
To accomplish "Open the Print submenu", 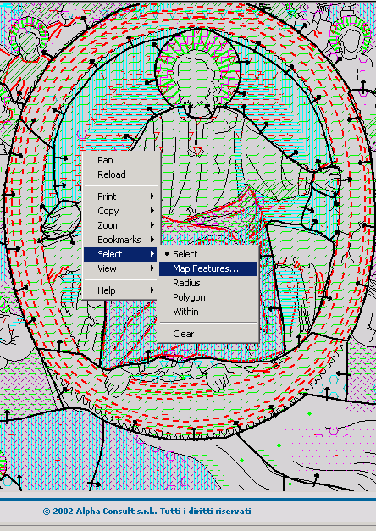I will tap(120, 196).
